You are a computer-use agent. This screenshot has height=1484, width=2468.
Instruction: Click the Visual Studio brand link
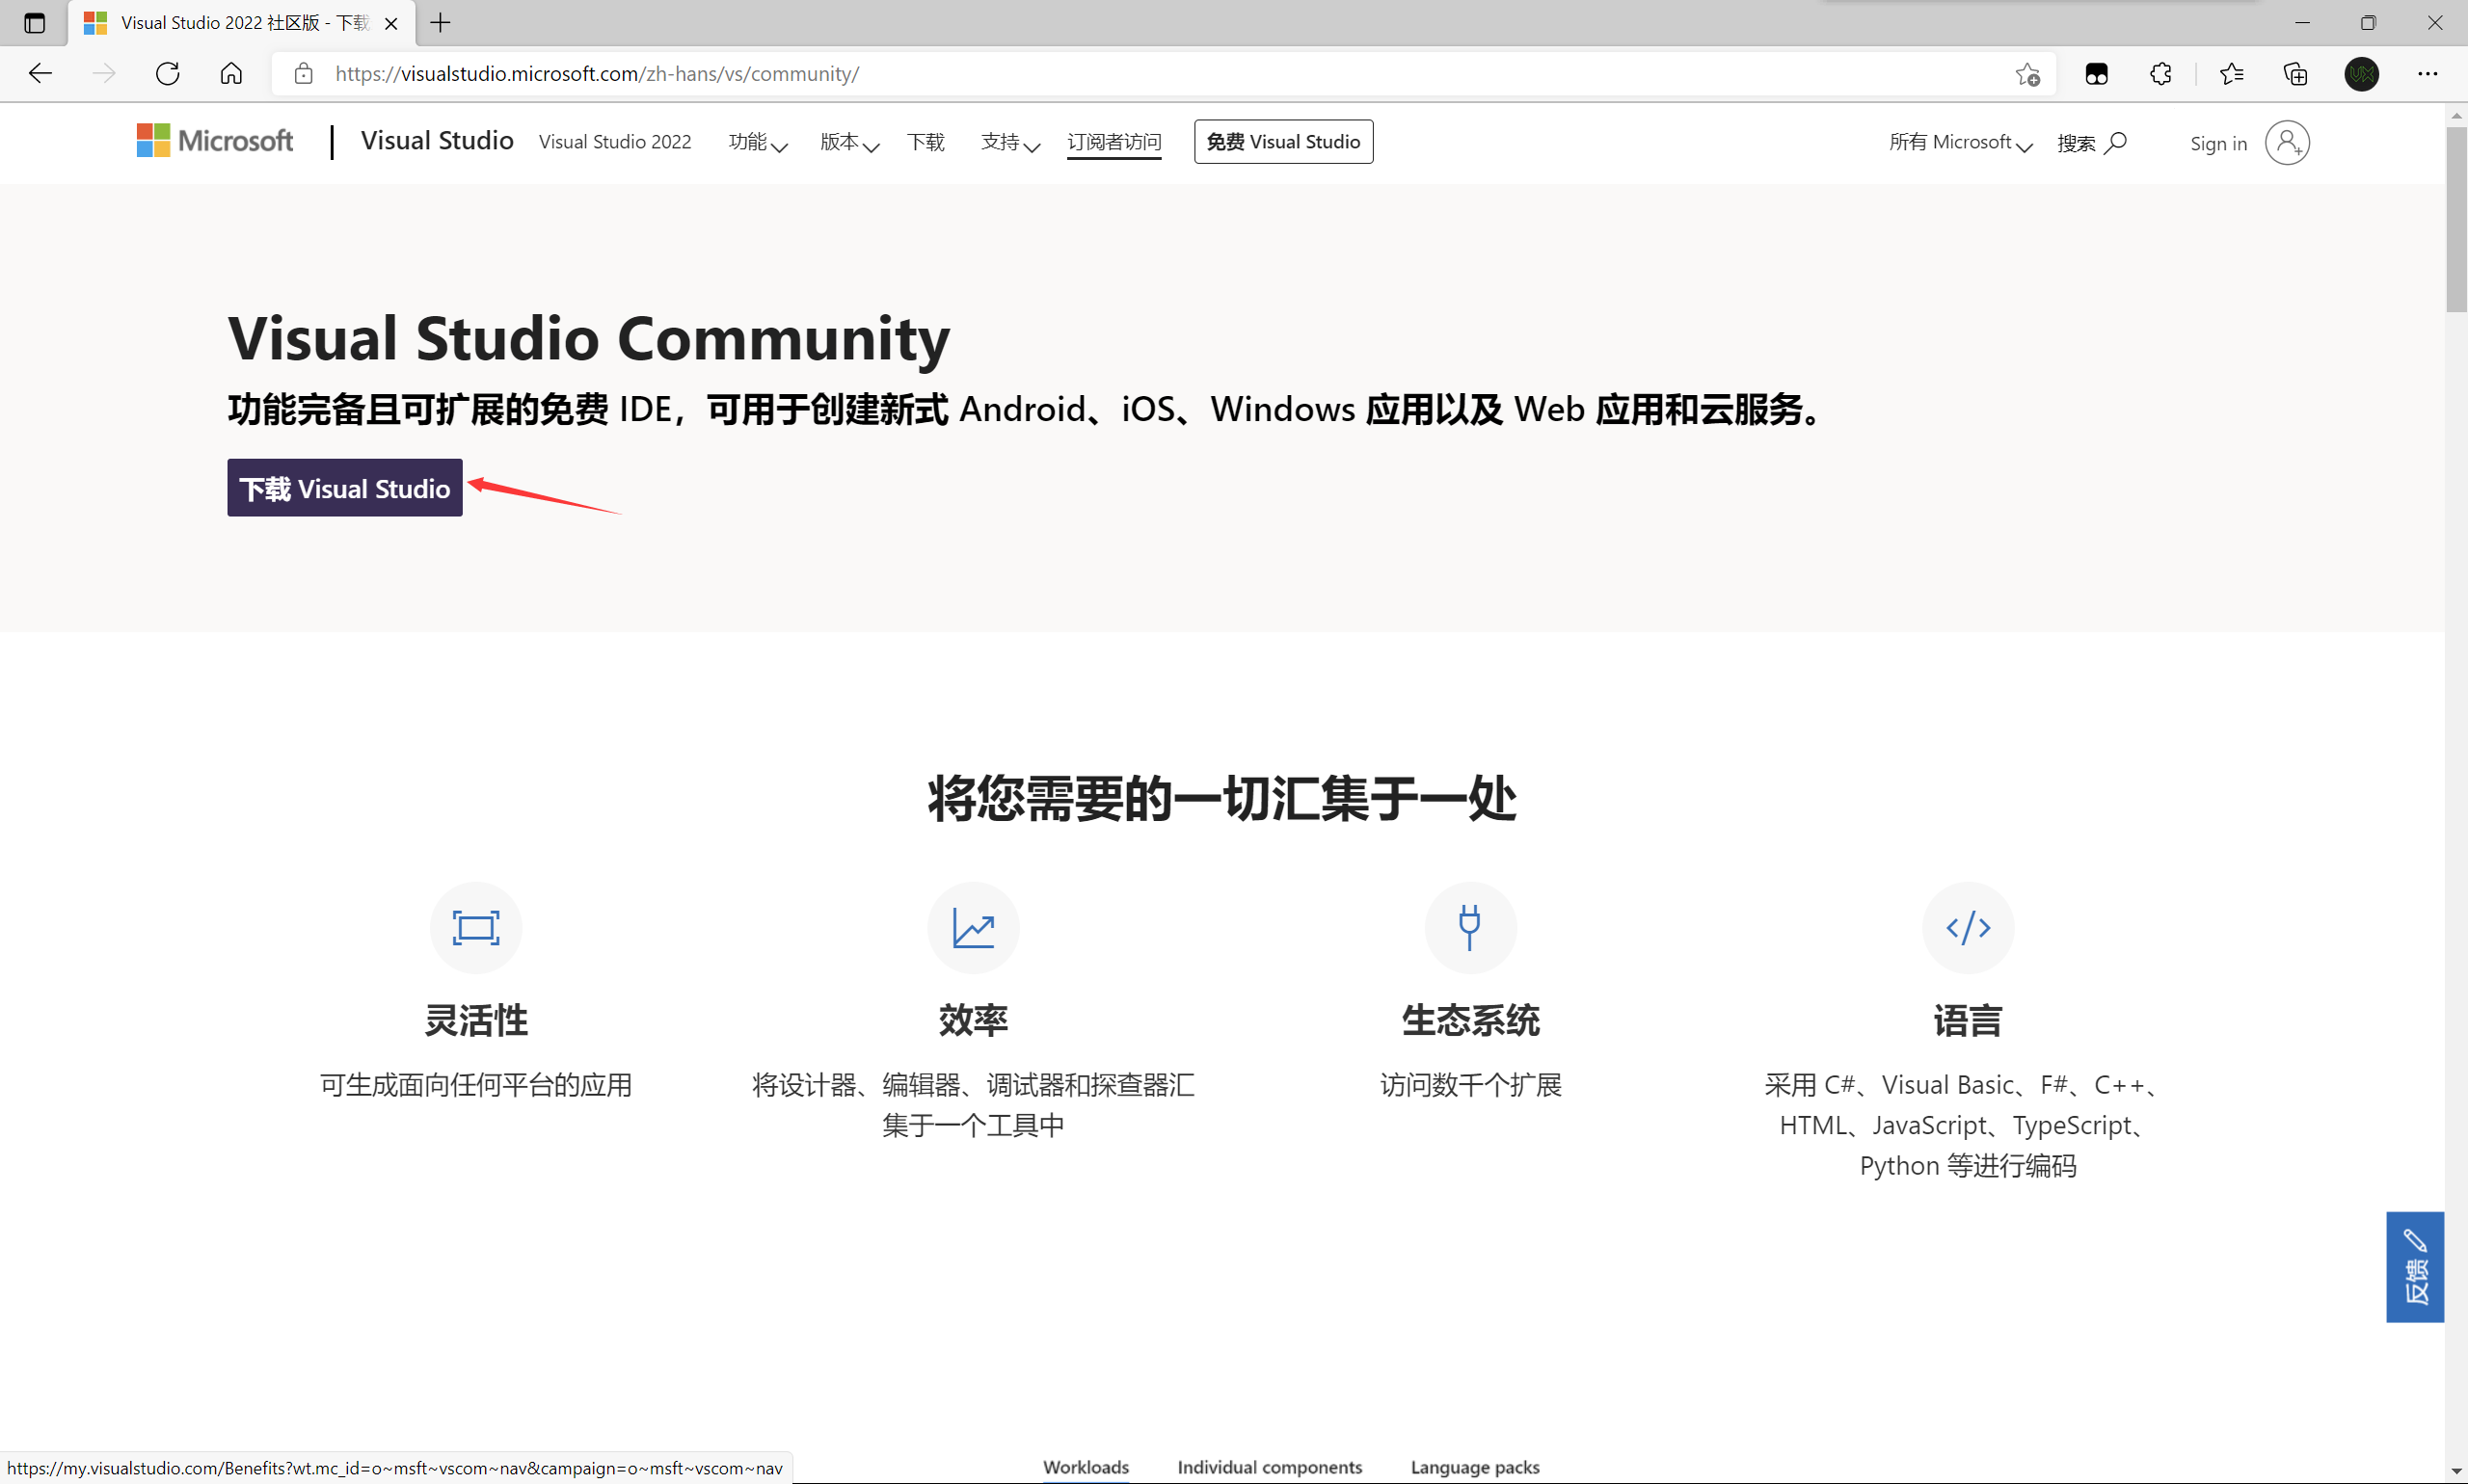point(437,141)
